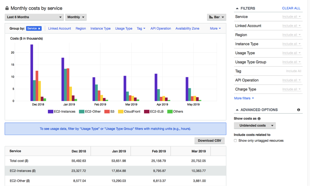This screenshot has width=310, height=186.
Task: Open the Monthly granularity dropdown
Action: [x=76, y=17]
